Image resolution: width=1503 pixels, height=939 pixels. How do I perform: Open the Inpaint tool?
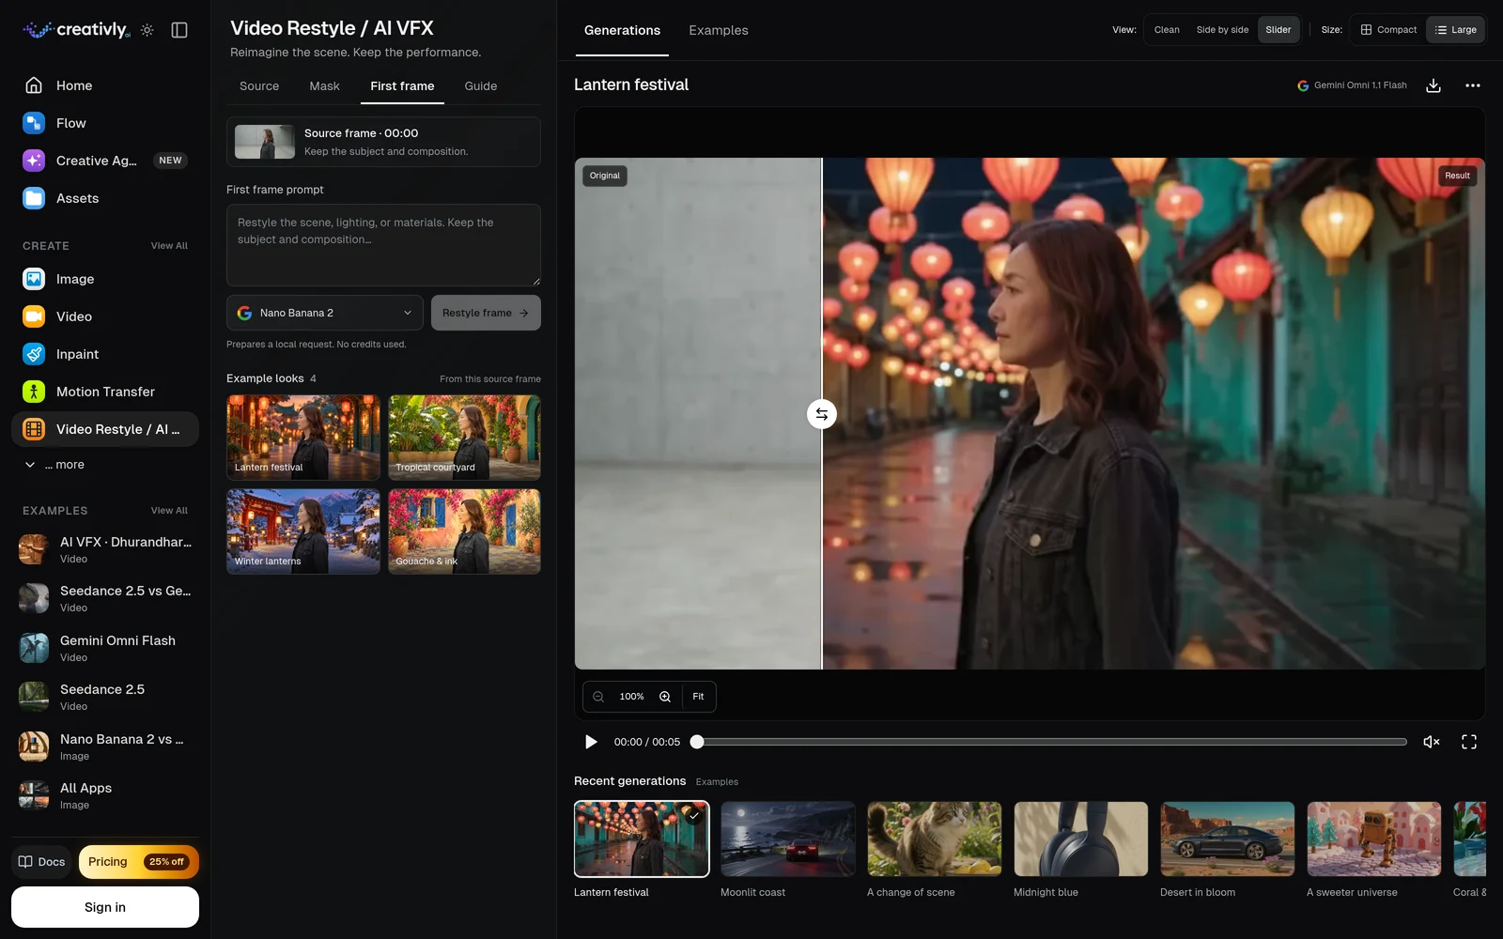105,354
